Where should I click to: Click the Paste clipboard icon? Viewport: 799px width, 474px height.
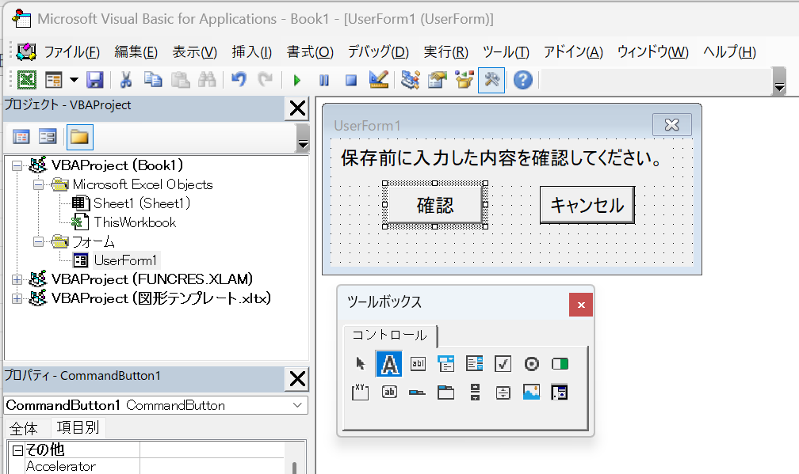(180, 80)
